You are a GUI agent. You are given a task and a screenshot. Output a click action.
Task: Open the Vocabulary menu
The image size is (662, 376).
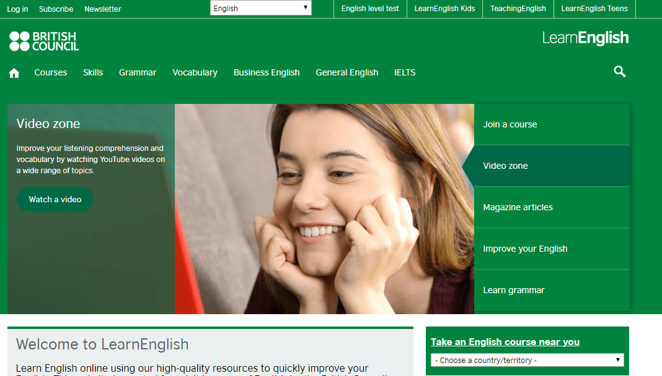coord(195,72)
